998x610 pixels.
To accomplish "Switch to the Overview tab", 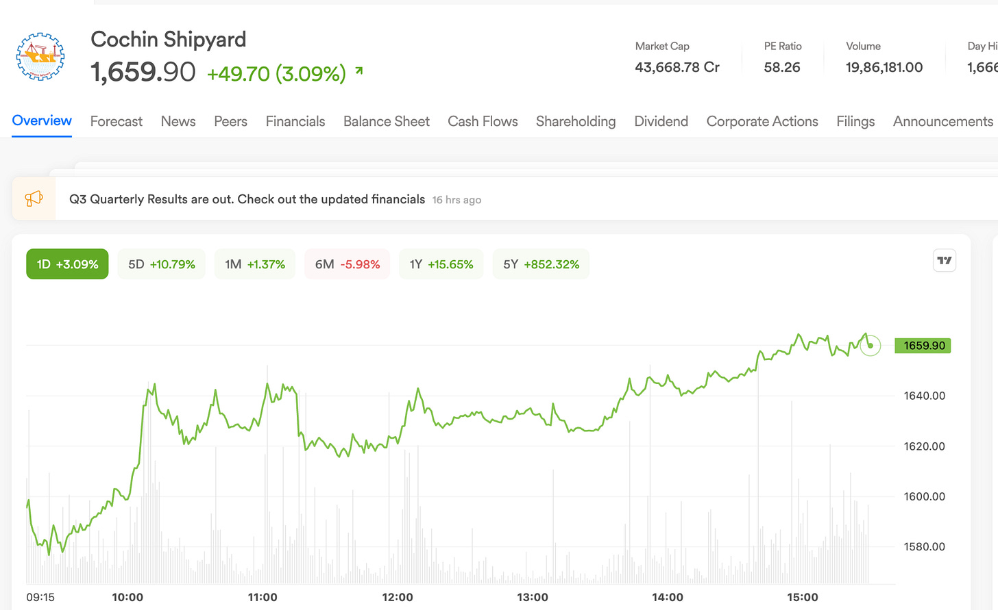I will (x=42, y=120).
